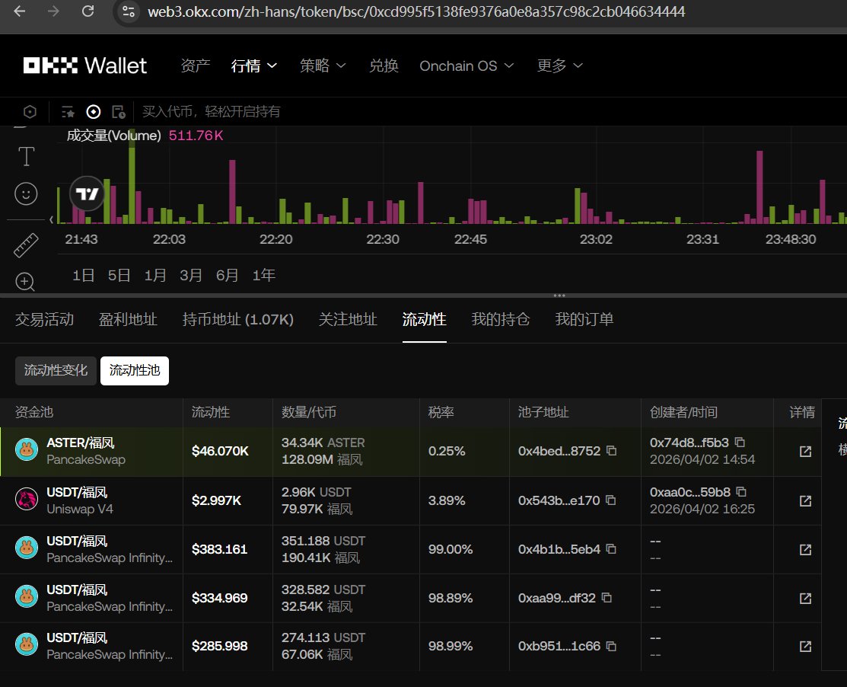Open details link for the $285.998 pool
The height and width of the screenshot is (687, 847).
805,646
